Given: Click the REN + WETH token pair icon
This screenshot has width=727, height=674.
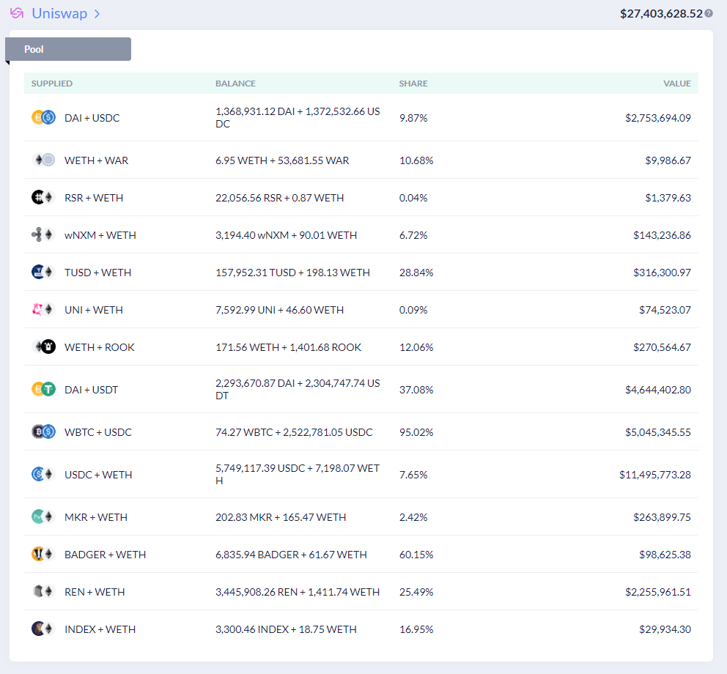Looking at the screenshot, I should [43, 591].
